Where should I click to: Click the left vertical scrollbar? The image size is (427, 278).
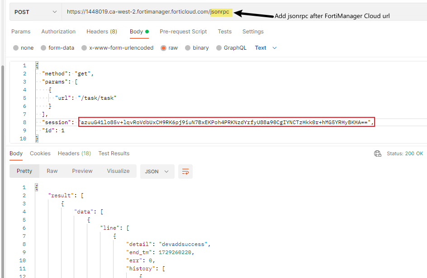click(x=3, y=171)
